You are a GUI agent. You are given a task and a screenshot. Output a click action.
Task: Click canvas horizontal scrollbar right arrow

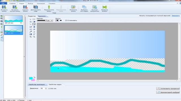point(177,81)
